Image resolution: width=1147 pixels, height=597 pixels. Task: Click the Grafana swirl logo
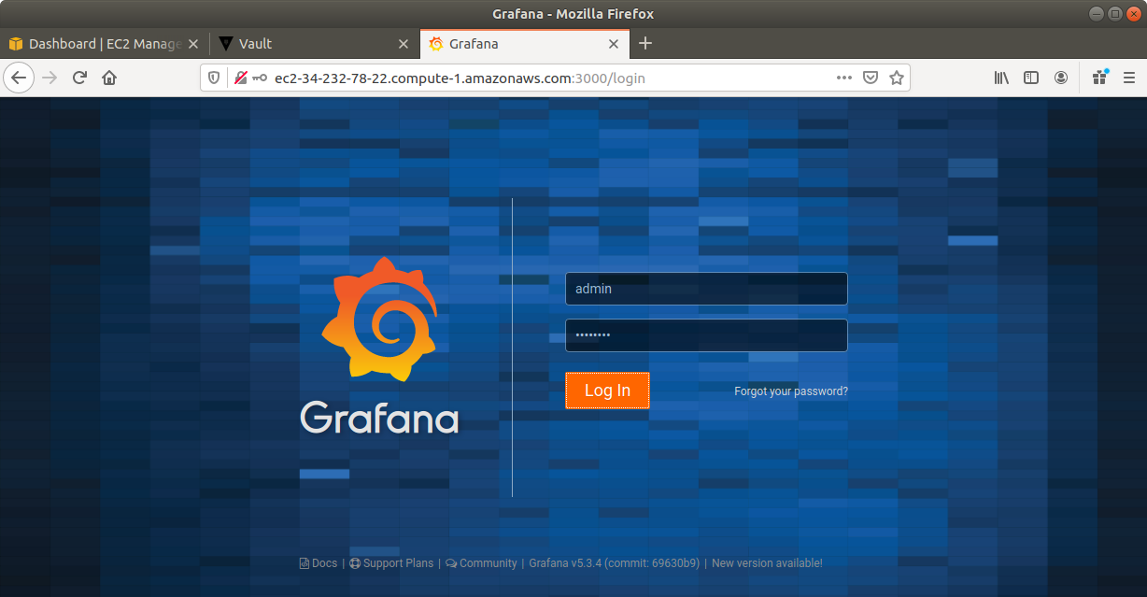379,320
